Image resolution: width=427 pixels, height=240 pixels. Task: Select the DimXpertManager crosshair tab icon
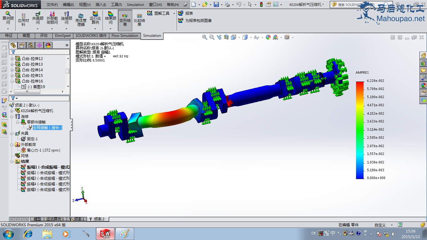point(39,45)
